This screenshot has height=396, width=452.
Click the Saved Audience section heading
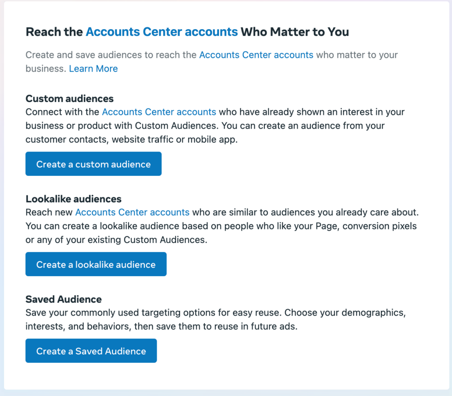(x=64, y=299)
